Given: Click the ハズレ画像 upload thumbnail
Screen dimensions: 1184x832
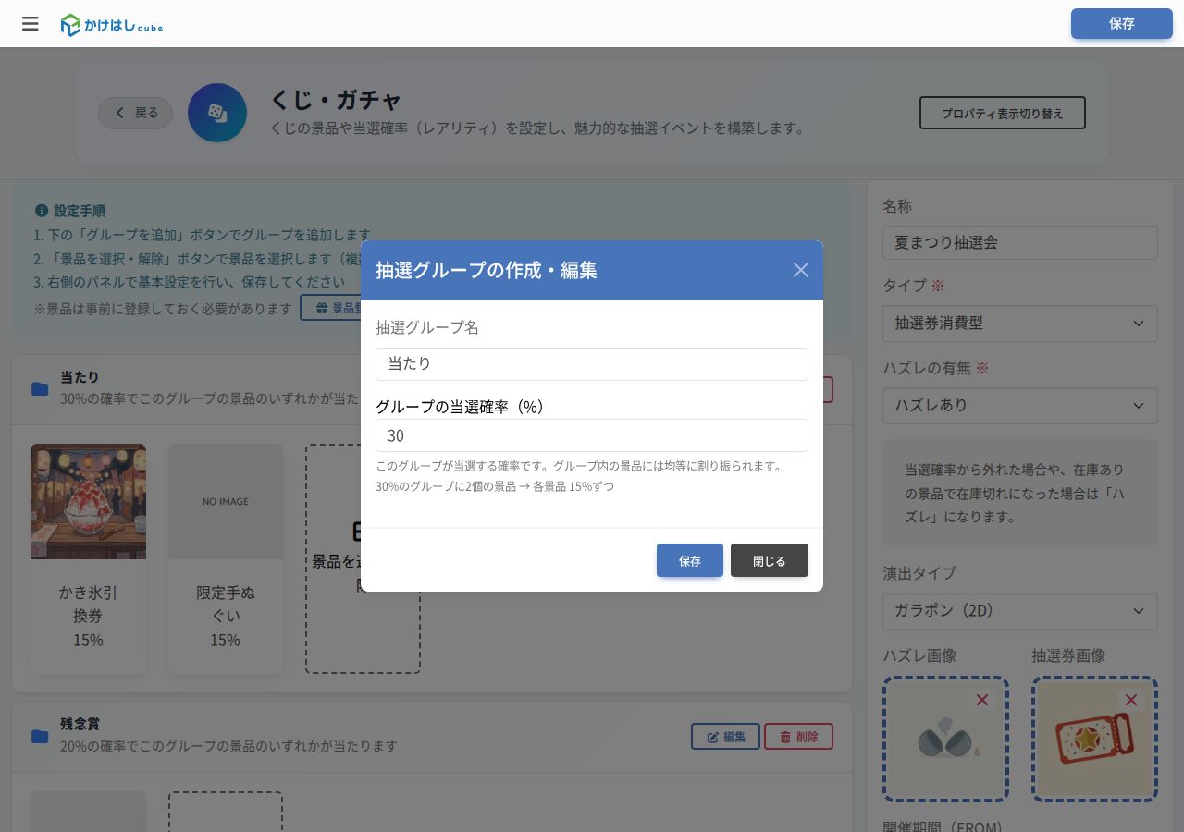Looking at the screenshot, I should [x=945, y=740].
